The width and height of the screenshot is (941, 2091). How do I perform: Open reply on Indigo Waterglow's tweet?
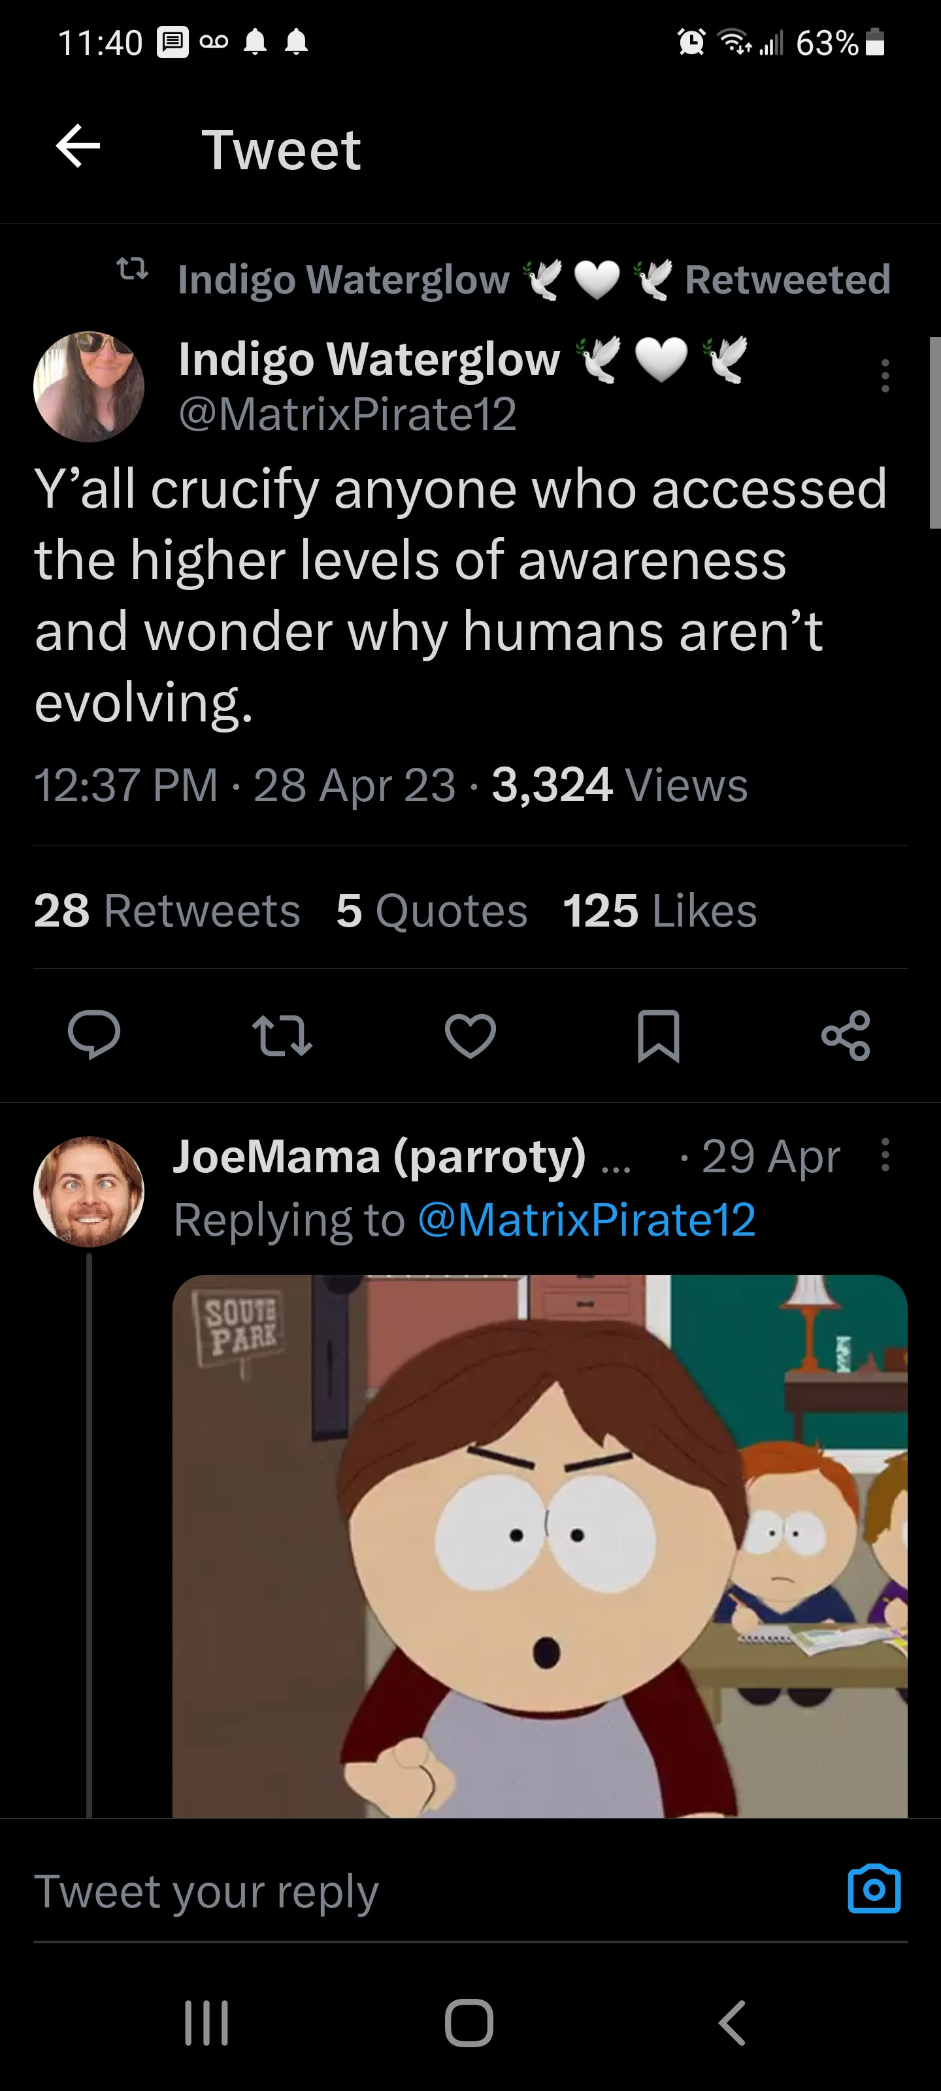[x=94, y=1035]
